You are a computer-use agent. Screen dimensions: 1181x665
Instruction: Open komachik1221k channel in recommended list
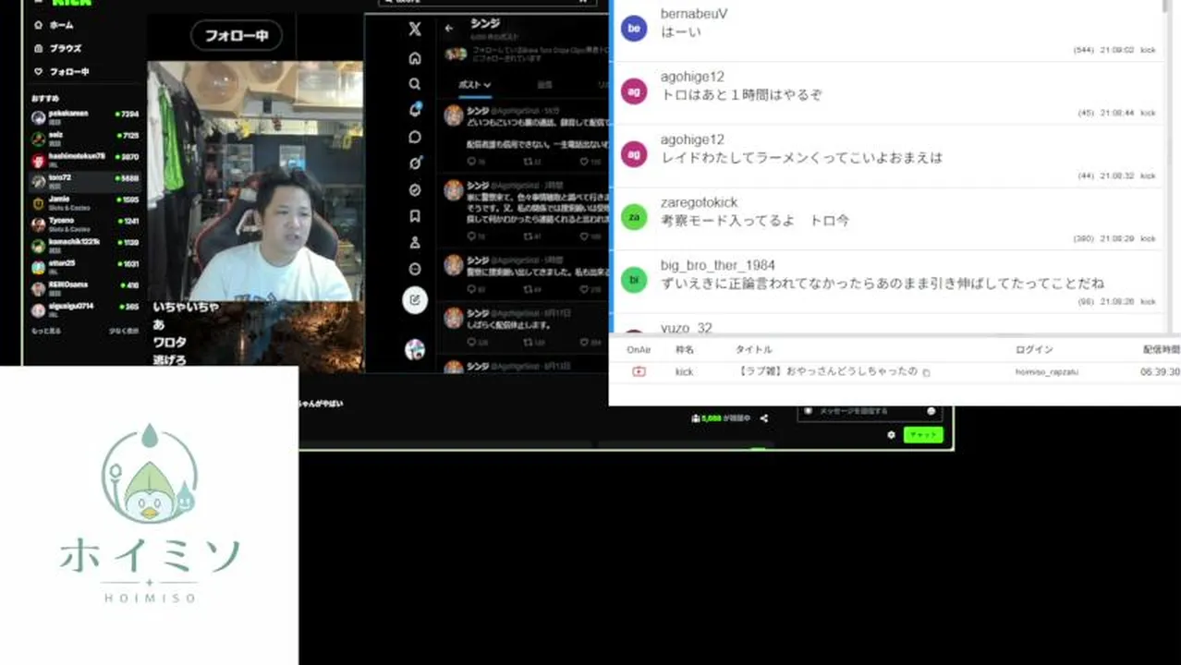(x=85, y=246)
